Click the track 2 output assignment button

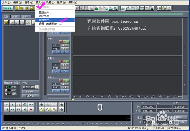tap(65, 45)
